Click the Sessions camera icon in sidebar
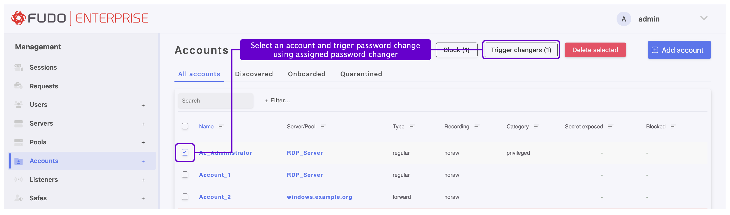This screenshot has width=730, height=215. (18, 67)
